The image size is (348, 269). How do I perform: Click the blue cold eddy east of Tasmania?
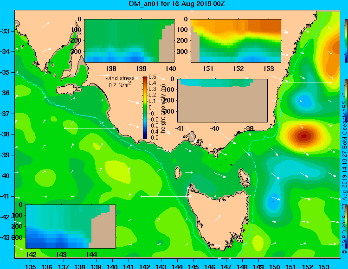273,201
